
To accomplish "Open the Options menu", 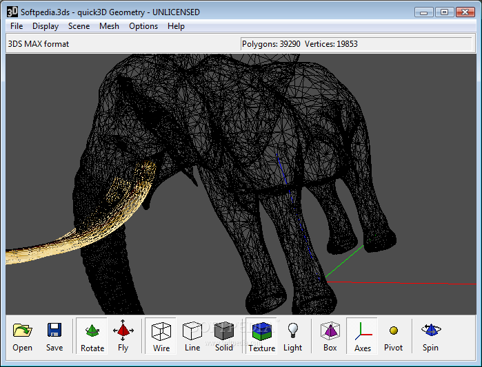I will click(143, 26).
